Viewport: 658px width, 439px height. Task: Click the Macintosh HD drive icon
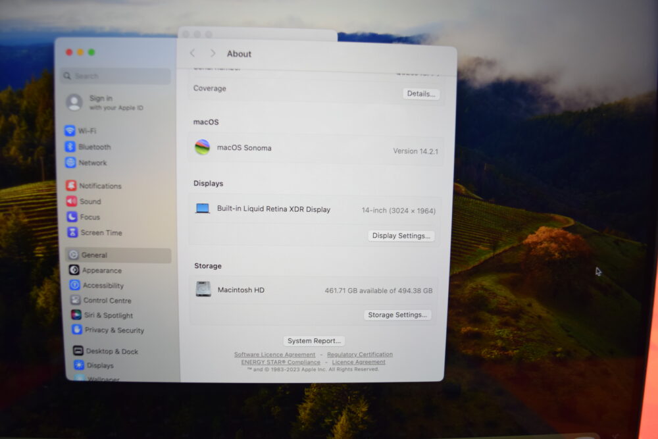pyautogui.click(x=203, y=289)
